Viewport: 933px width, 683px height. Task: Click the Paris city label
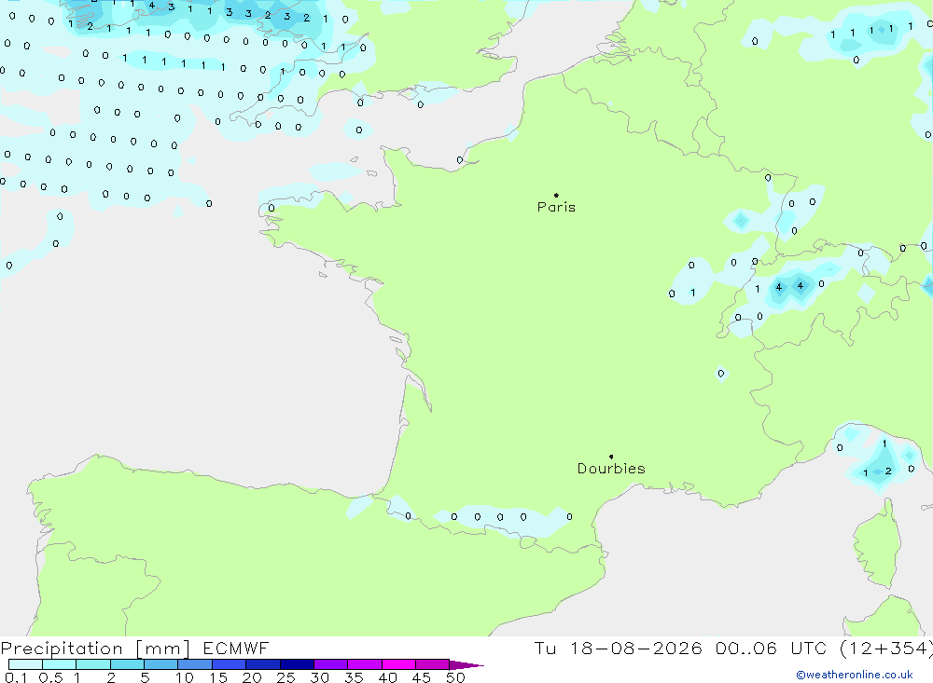tap(556, 207)
